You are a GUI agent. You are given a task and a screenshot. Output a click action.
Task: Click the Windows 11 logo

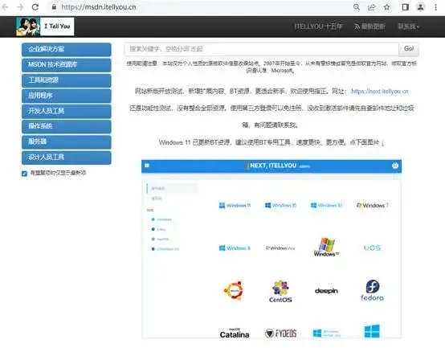click(x=235, y=205)
